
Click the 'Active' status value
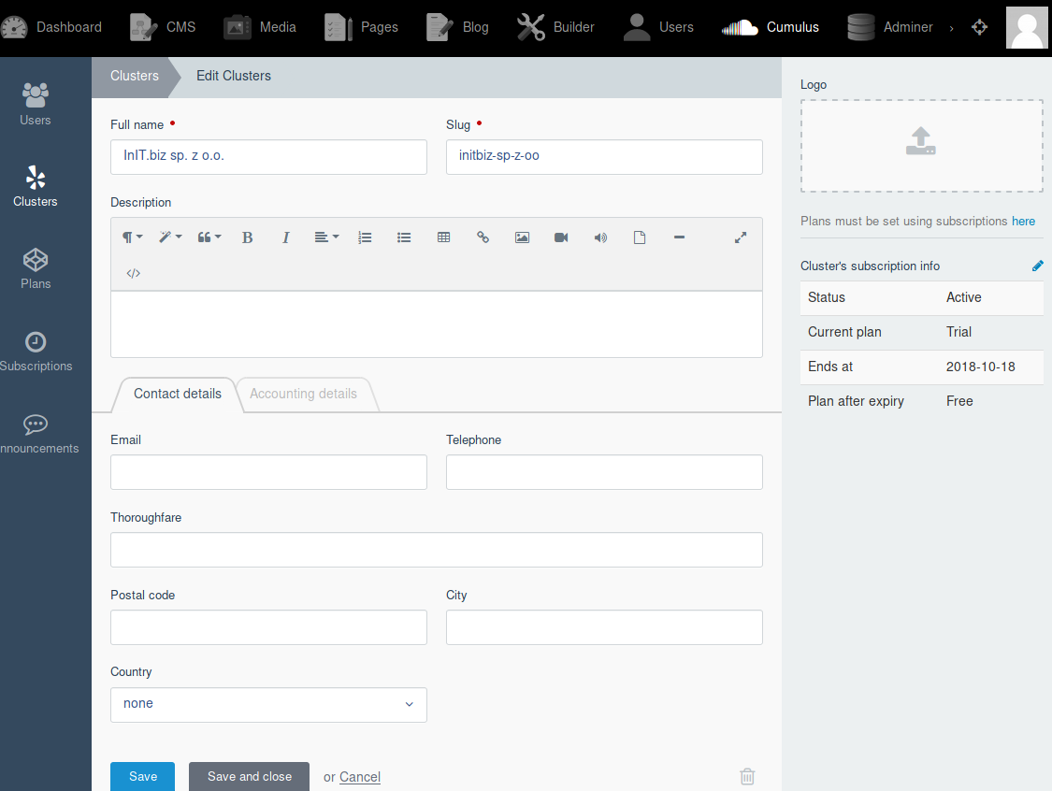[x=963, y=298]
